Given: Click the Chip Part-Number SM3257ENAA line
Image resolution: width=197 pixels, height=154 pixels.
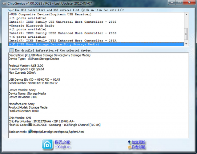Looking at the screenshot, I should click(42, 121).
